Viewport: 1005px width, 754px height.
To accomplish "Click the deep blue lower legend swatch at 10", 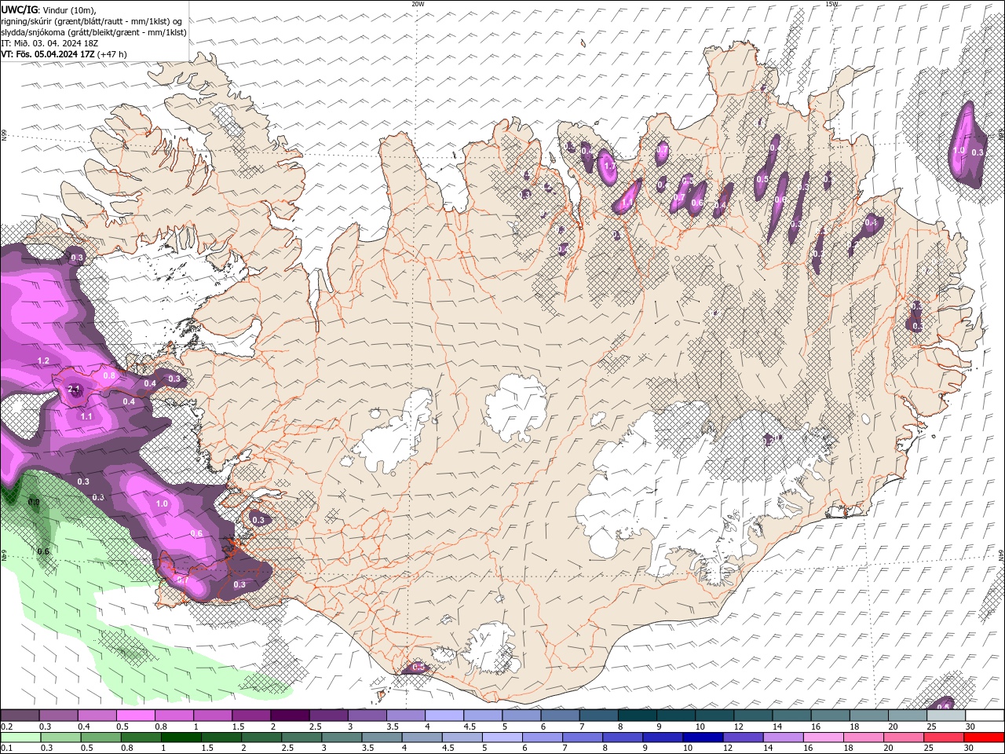I will coord(702,738).
